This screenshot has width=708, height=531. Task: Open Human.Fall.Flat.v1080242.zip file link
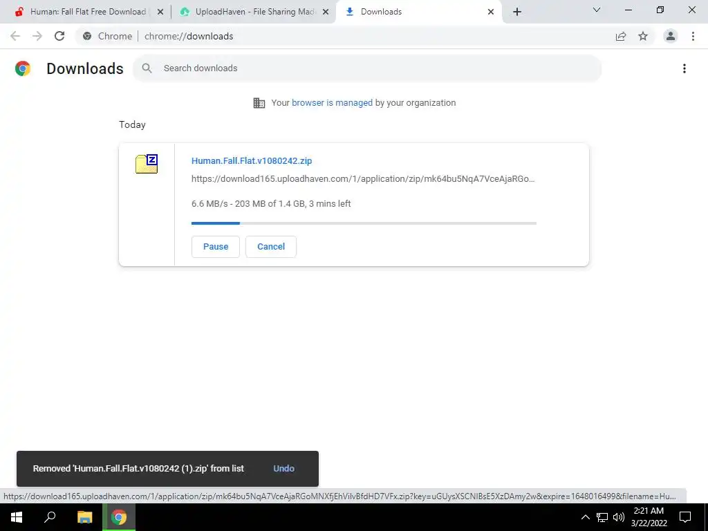pos(252,160)
